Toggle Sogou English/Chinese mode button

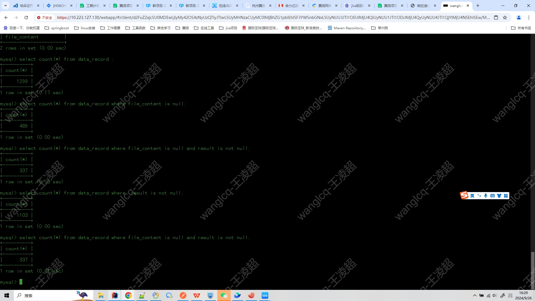[472, 196]
